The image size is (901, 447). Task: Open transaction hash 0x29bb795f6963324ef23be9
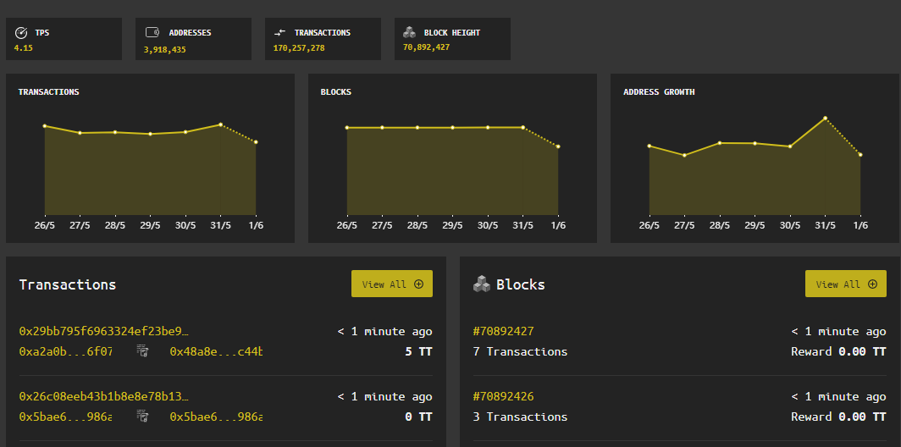103,331
